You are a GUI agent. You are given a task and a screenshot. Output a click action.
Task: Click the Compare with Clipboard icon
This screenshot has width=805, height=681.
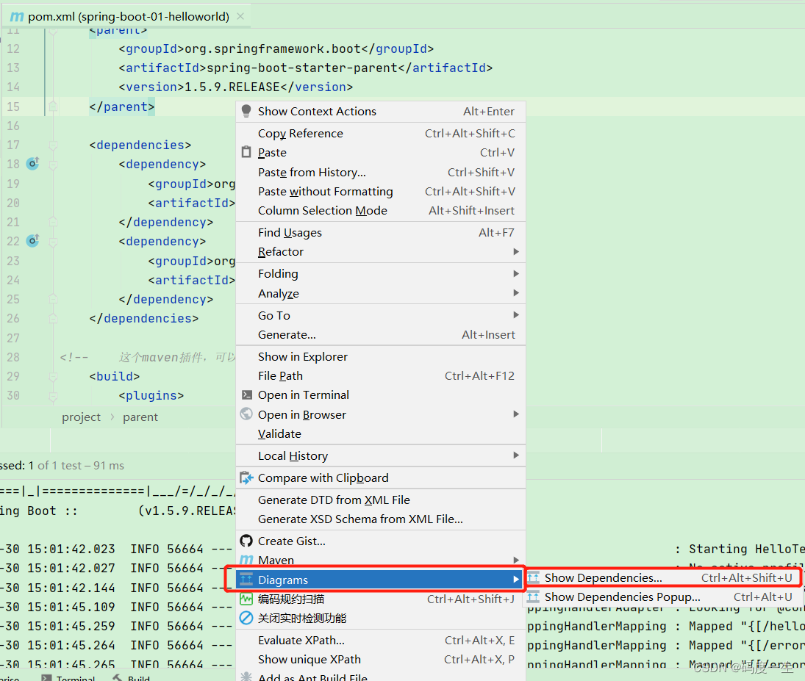(x=246, y=478)
